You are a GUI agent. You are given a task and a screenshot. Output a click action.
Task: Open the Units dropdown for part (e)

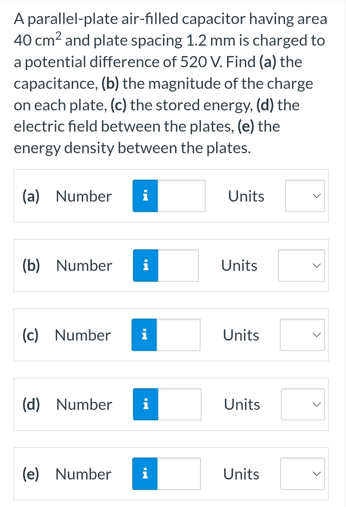tap(302, 474)
